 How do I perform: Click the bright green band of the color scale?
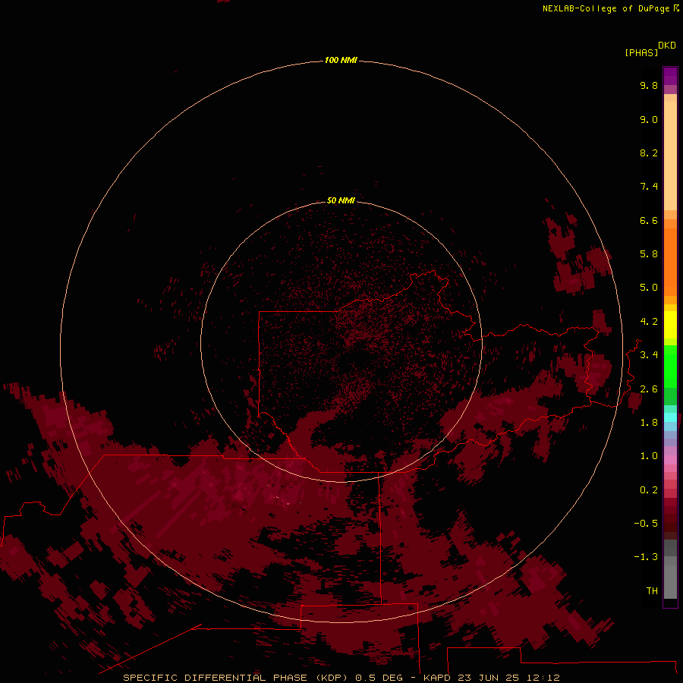670,366
